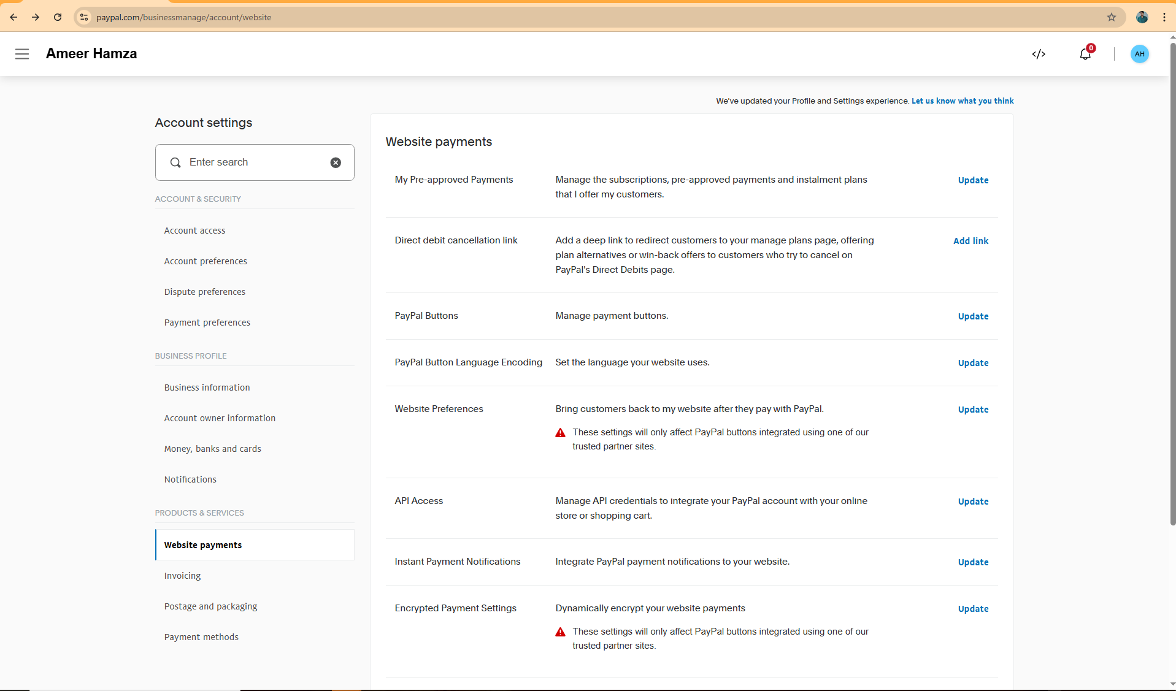Reload the PayPal page
This screenshot has height=691, width=1176.
tap(58, 17)
